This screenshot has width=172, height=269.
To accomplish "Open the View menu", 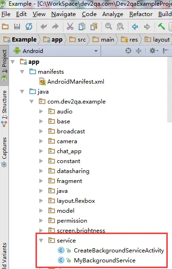I will pyautogui.click(x=39, y=14).
